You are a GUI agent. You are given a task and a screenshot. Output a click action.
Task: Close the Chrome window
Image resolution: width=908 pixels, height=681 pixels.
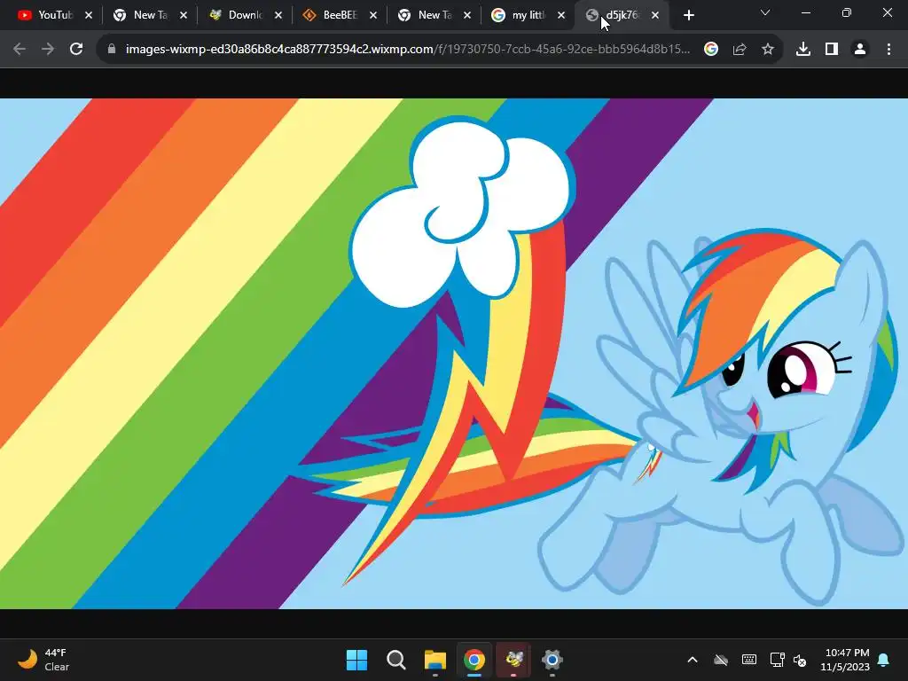tap(887, 12)
